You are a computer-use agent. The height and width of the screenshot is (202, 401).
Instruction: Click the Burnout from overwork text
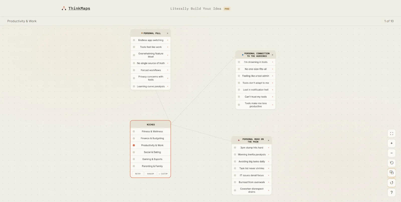pyautogui.click(x=252, y=182)
